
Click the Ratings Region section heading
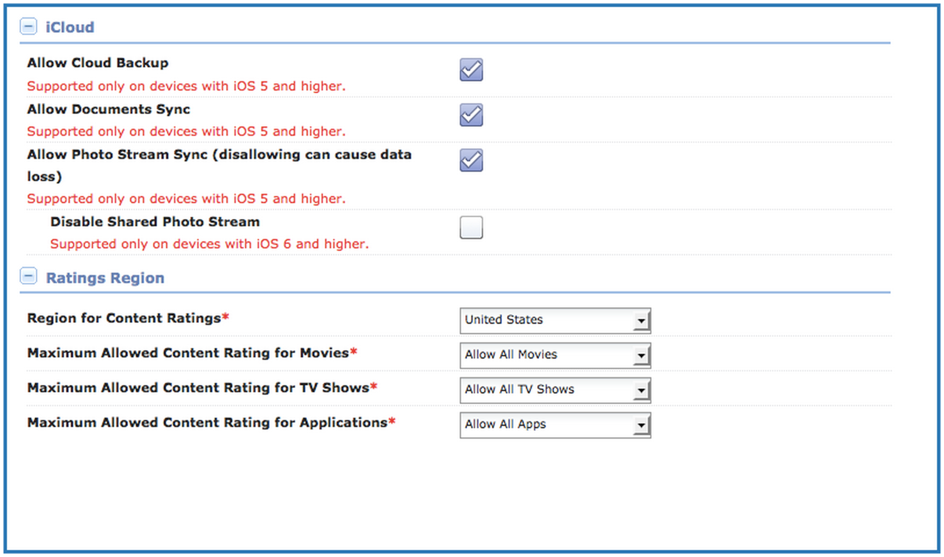(x=104, y=277)
